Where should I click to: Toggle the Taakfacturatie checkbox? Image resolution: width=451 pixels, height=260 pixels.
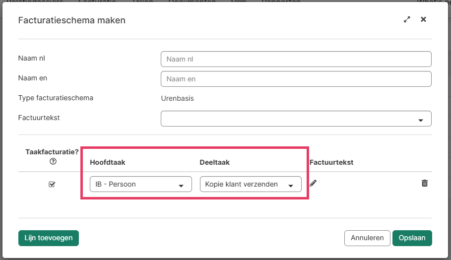52,184
